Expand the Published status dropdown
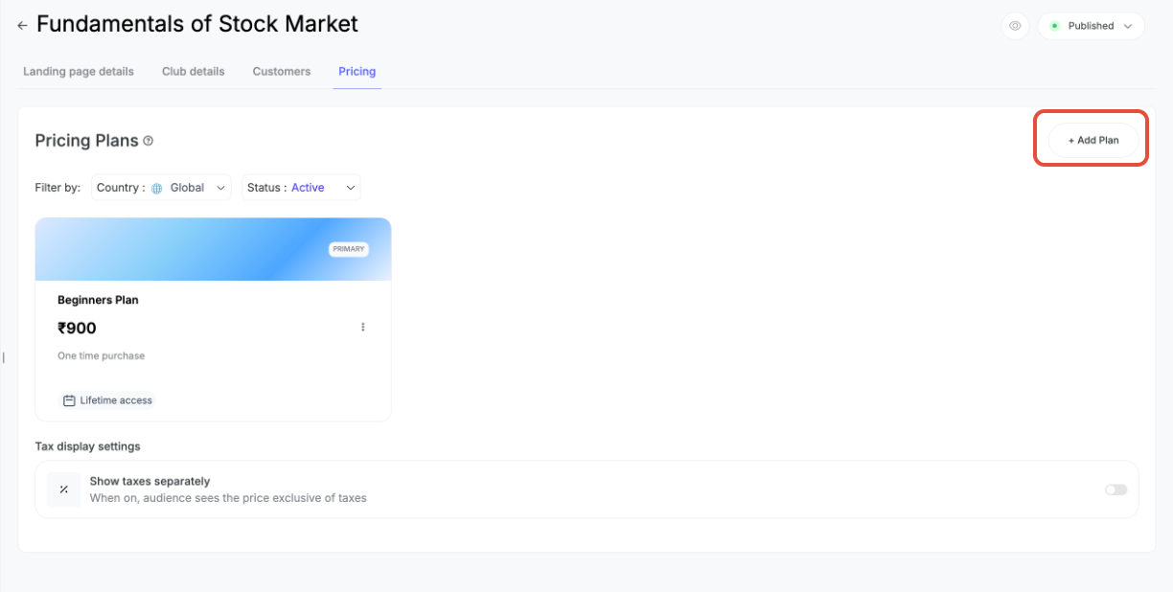 point(1091,26)
